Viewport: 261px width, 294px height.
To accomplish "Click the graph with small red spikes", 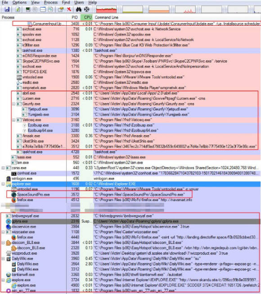I will tap(185, 9).
